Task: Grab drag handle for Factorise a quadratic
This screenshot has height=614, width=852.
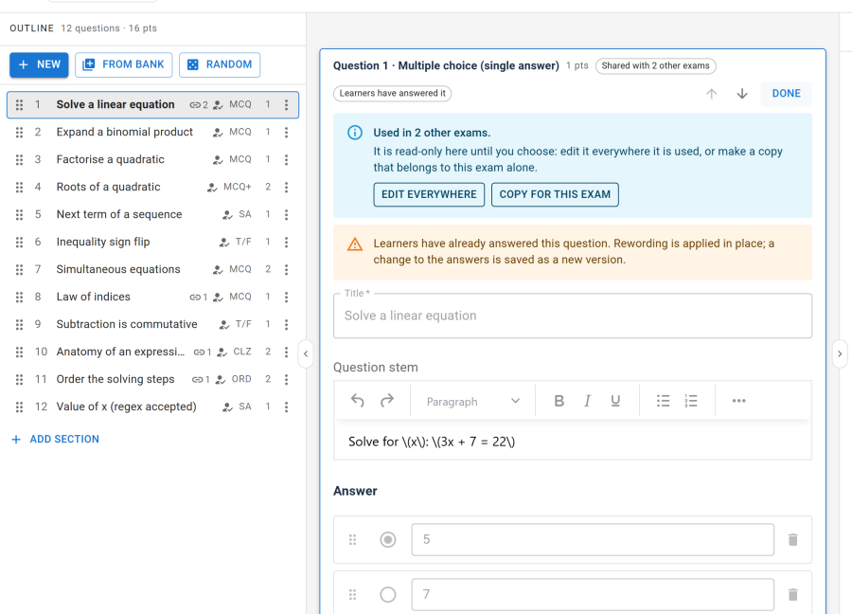Action: (20, 159)
